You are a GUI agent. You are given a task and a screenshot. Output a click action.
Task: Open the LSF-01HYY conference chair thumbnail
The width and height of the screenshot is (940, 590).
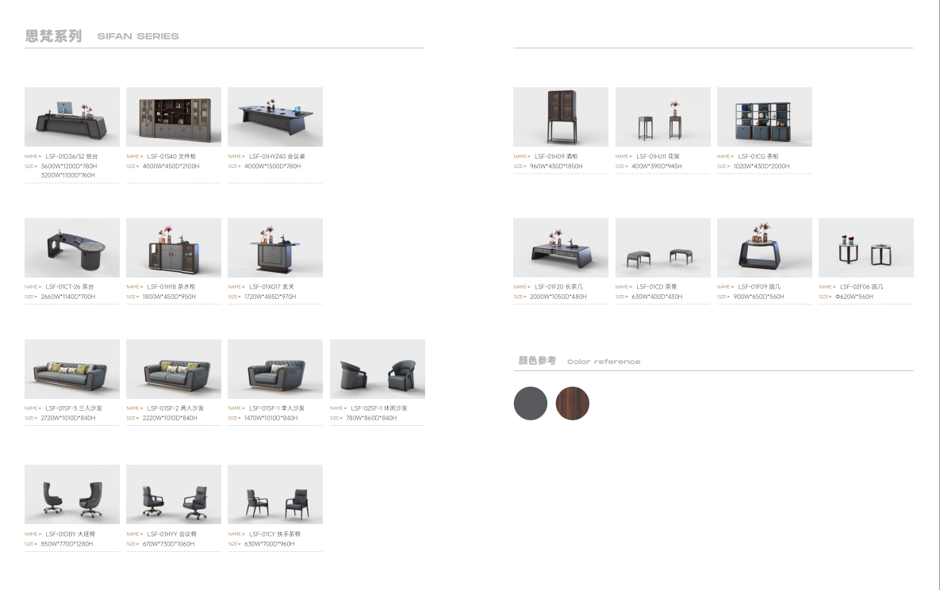point(174,494)
